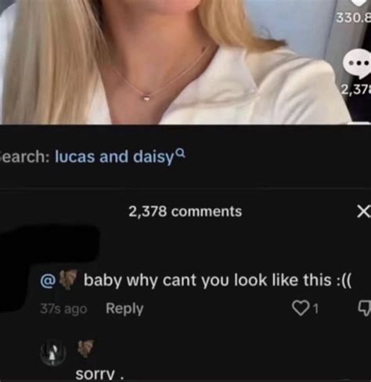Open the round avatar of the 'sorry' commenter
Image resolution: width=371 pixels, height=382 pixels.
(x=53, y=353)
